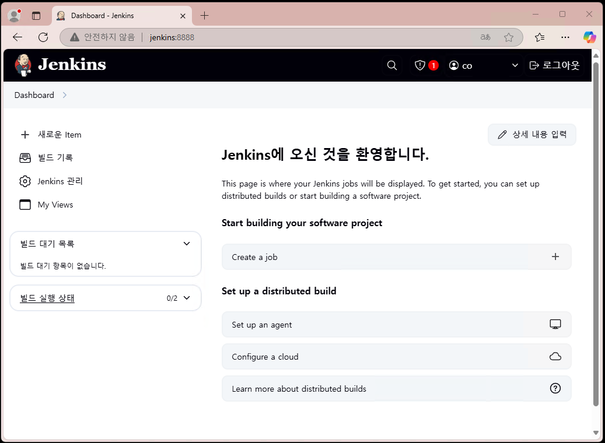Close the Dashboard - Jenkins tab

(x=183, y=16)
